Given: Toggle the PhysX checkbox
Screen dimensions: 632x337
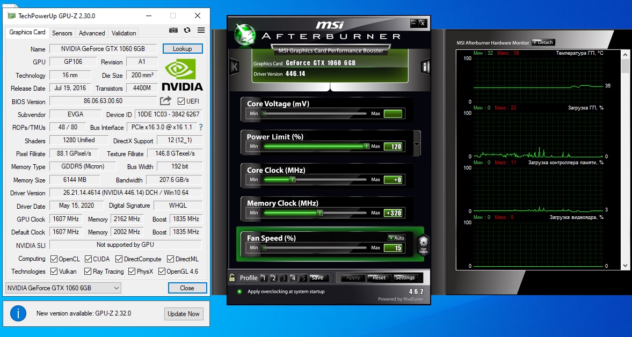Looking at the screenshot, I should 132,272.
